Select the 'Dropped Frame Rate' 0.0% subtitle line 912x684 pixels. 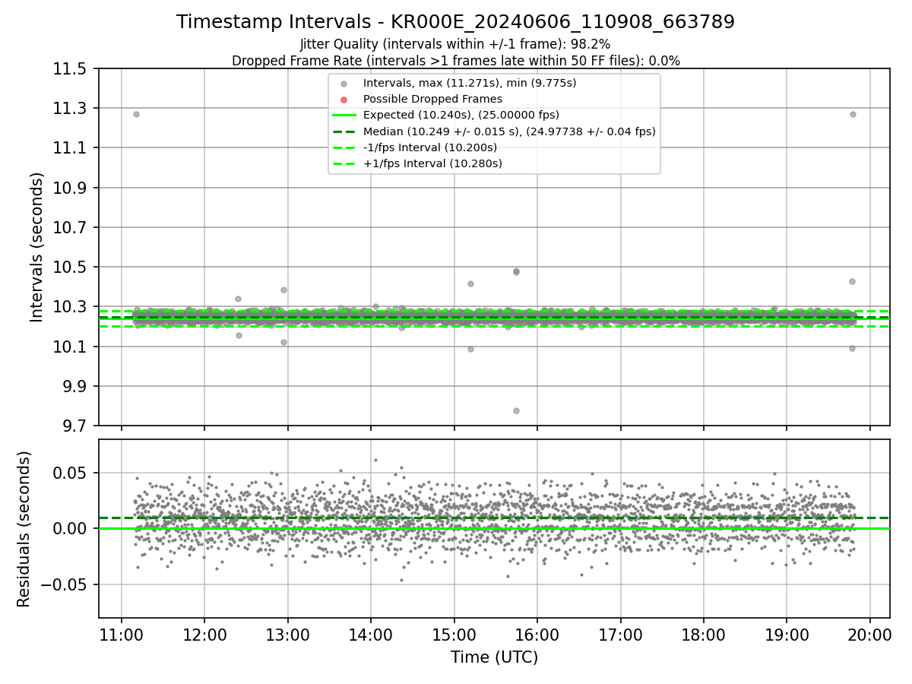click(x=455, y=61)
